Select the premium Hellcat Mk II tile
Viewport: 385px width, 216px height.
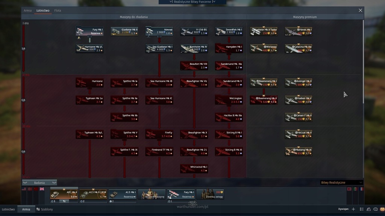click(299, 134)
